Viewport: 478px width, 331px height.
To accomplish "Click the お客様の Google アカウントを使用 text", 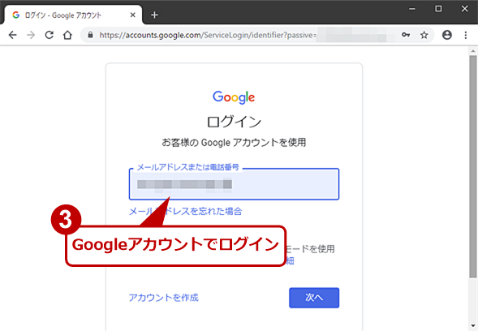I will tap(234, 142).
